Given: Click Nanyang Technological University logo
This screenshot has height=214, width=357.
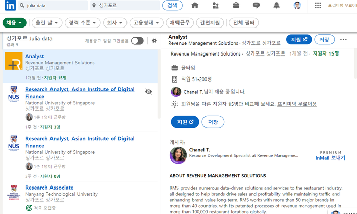Looking at the screenshot, I should click(14, 193).
